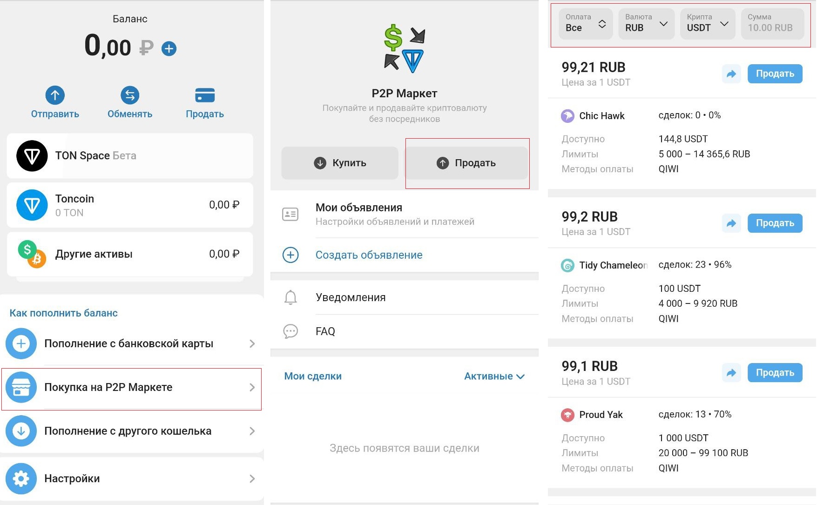This screenshot has height=505, width=817.
Task: Tap plus icon for bank card top-up
Action: pos(21,343)
